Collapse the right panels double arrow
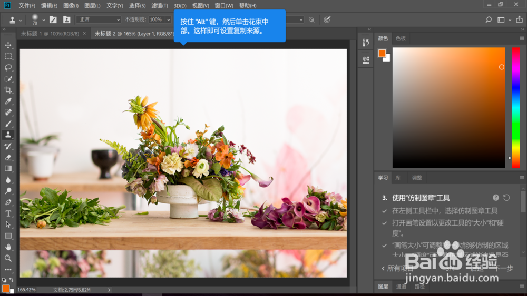This screenshot has height=296, width=527. 522,29
